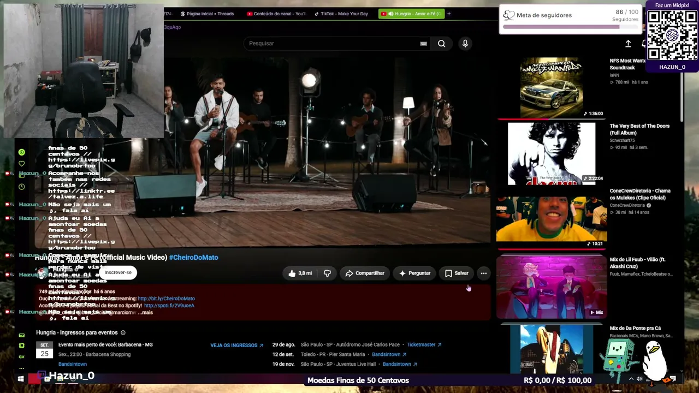Click the green circle icon atop browser sidebar
699x393 pixels.
22,152
